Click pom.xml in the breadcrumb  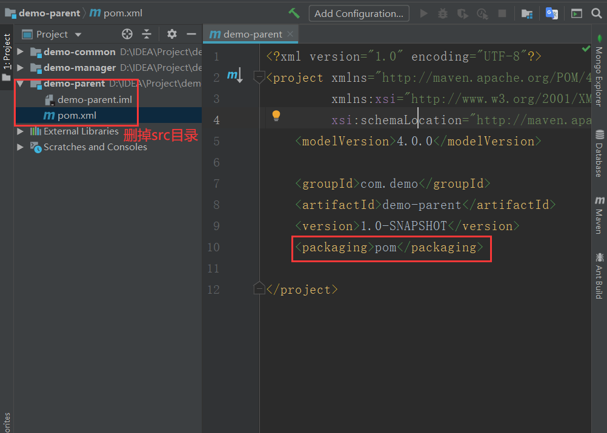pos(123,13)
